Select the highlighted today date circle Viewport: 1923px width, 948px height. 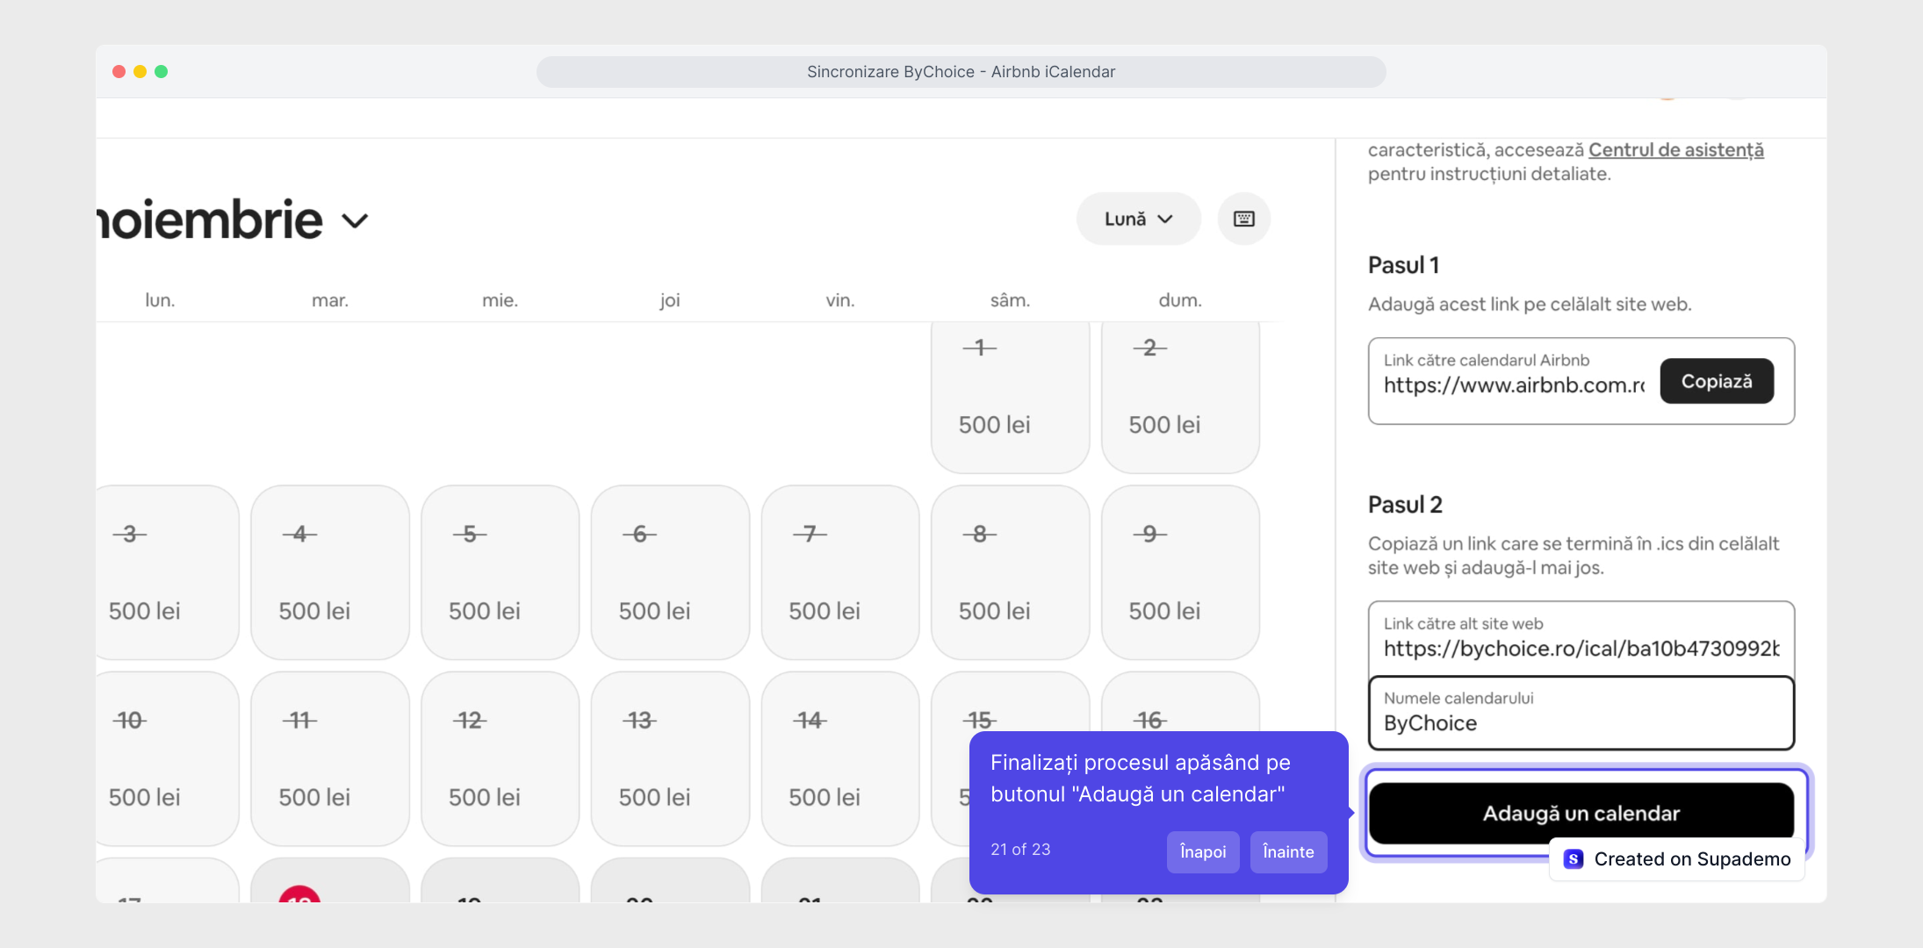click(x=299, y=894)
